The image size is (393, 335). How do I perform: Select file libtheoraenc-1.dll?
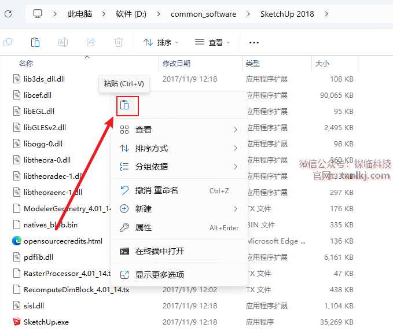(x=53, y=192)
